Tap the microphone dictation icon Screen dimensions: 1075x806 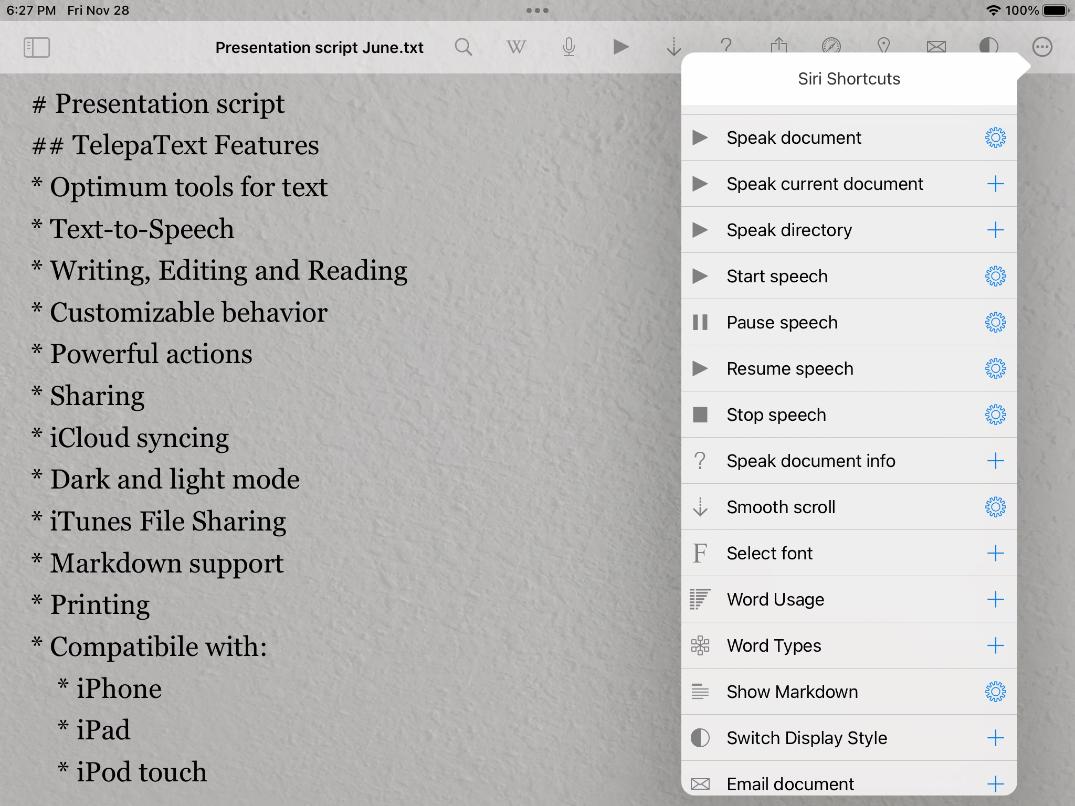click(x=568, y=47)
